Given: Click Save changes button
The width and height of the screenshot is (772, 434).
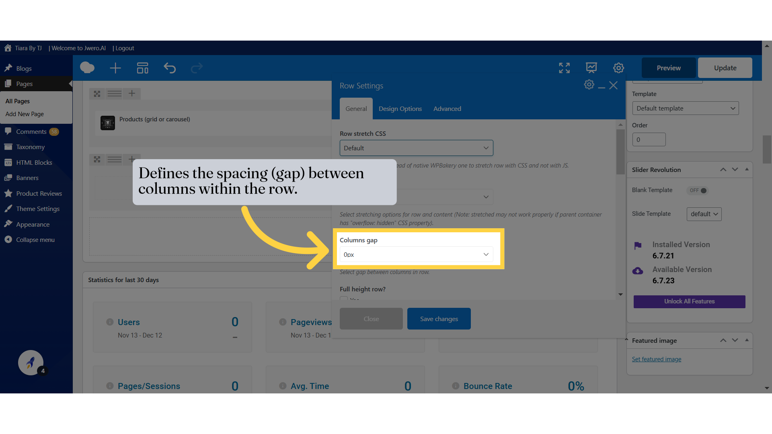Looking at the screenshot, I should tap(439, 319).
